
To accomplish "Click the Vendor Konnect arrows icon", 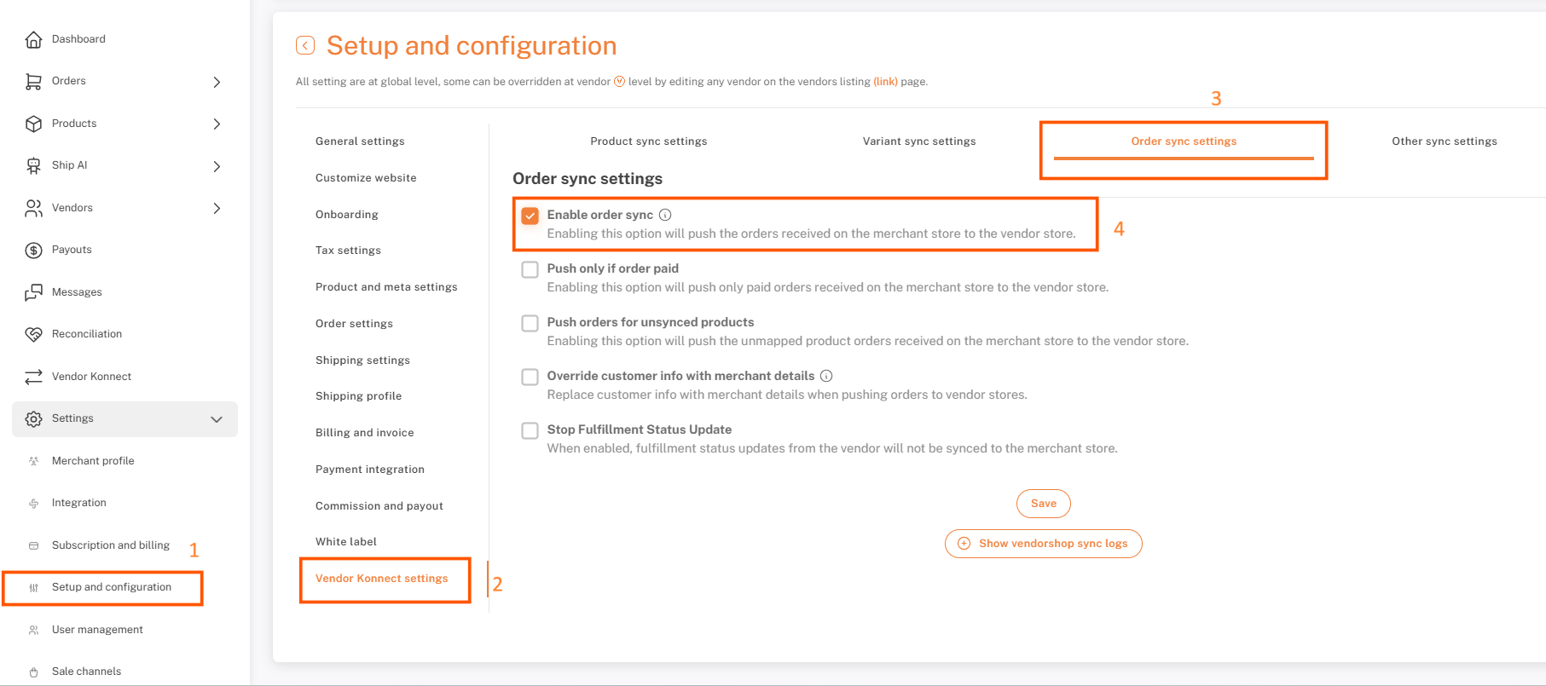I will pos(33,377).
